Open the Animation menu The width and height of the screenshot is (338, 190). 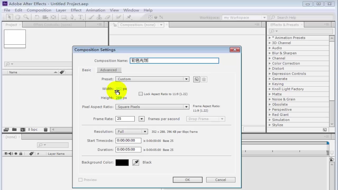point(96,10)
